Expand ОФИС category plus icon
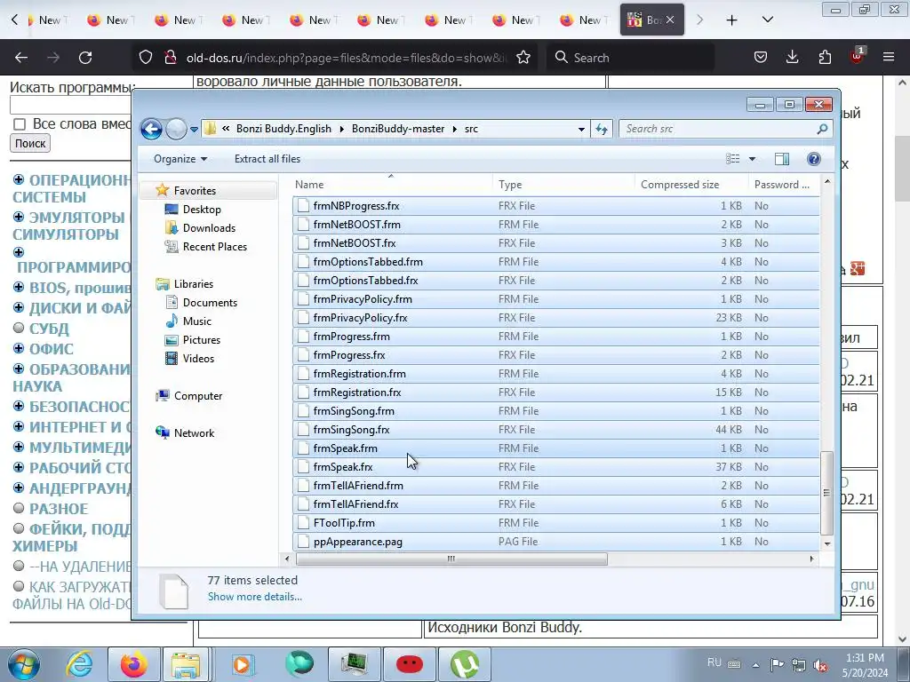This screenshot has height=682, width=910. pos(19,348)
